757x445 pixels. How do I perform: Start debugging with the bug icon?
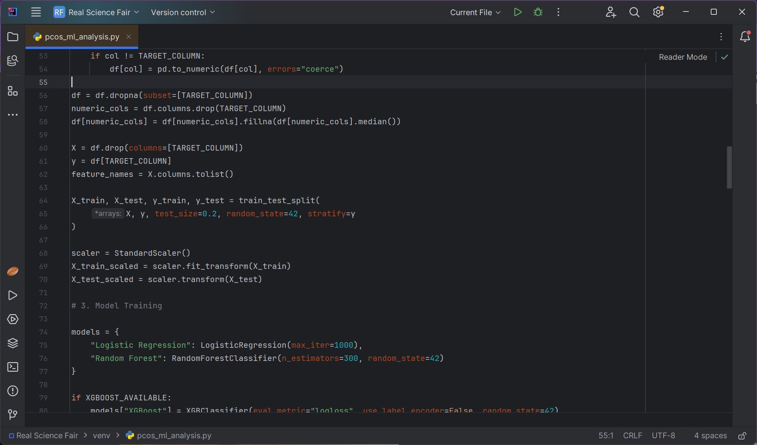[538, 12]
